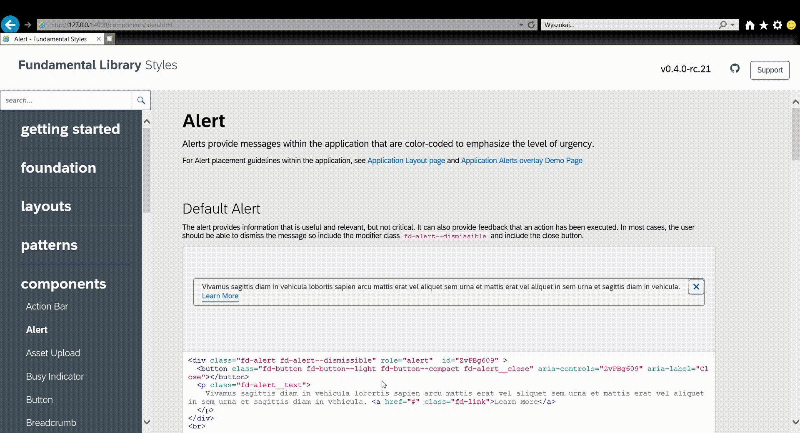Image resolution: width=800 pixels, height=433 pixels.
Task: Click the Alert page title heading
Action: click(204, 121)
